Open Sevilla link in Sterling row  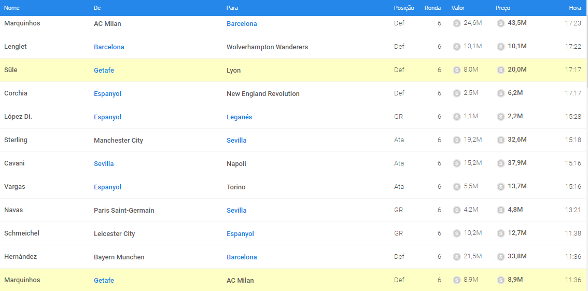236,140
